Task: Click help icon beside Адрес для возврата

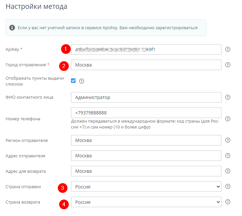Action: [228, 171]
